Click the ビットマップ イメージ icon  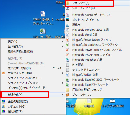tap(68, 20)
